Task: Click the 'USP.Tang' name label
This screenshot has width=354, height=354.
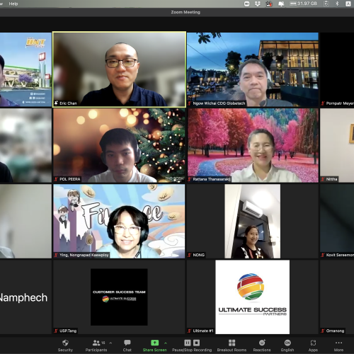Action: pyautogui.click(x=68, y=331)
